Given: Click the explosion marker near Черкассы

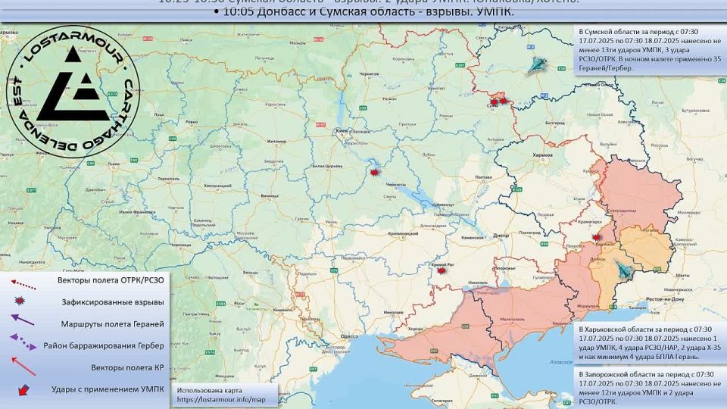Looking at the screenshot, I should [374, 173].
